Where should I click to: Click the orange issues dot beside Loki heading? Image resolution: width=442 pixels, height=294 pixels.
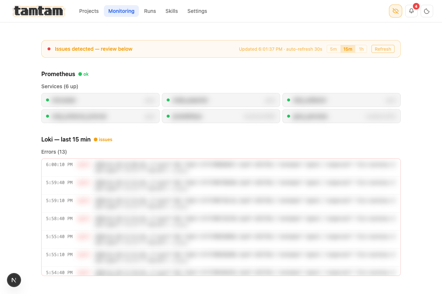(96, 140)
